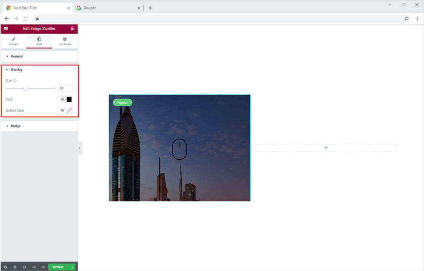Click the global color icon for Color

point(62,99)
